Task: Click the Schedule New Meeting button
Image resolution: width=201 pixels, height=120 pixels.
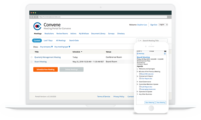Action: tap(45, 70)
